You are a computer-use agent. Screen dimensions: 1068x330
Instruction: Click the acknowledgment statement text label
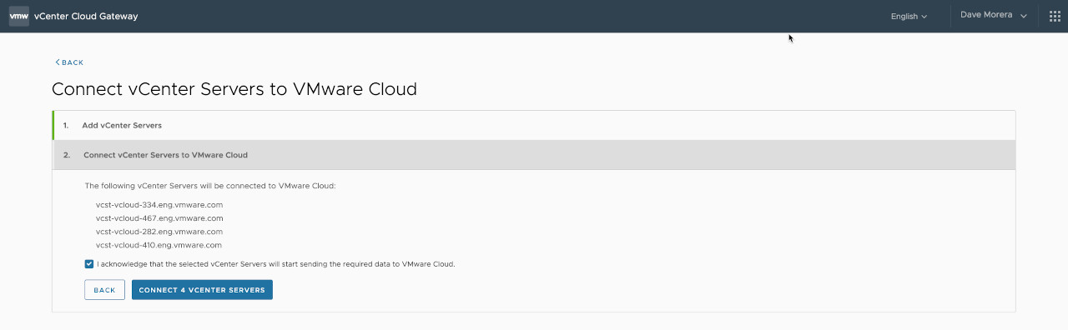coord(276,264)
